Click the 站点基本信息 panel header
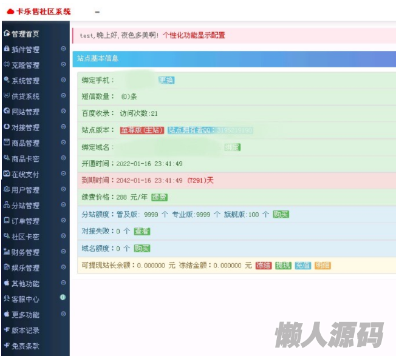The height and width of the screenshot is (356, 396). coord(234,59)
